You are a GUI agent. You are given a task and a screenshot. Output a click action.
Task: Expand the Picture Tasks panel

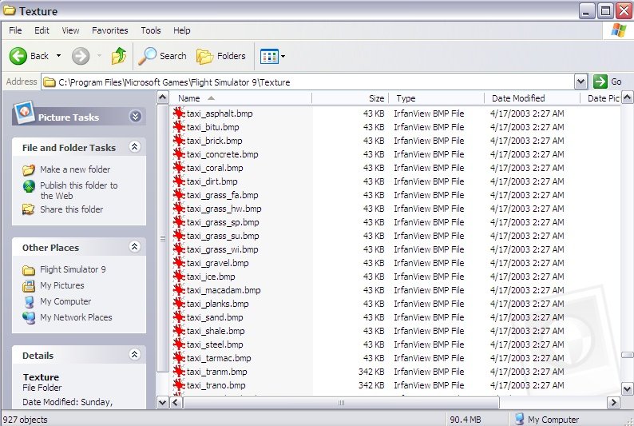[135, 117]
